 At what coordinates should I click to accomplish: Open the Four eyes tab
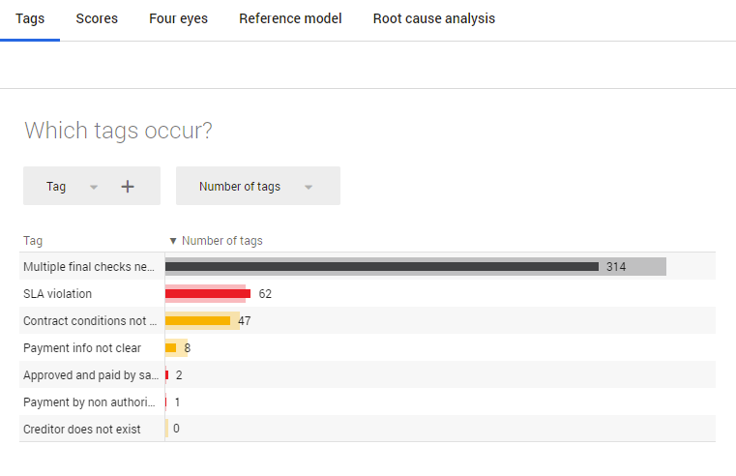pyautogui.click(x=178, y=18)
